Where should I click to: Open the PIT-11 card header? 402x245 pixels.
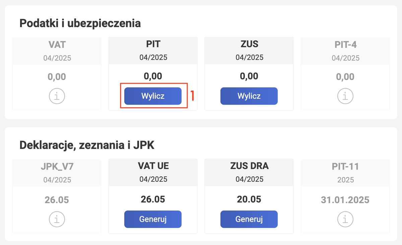[x=345, y=173]
